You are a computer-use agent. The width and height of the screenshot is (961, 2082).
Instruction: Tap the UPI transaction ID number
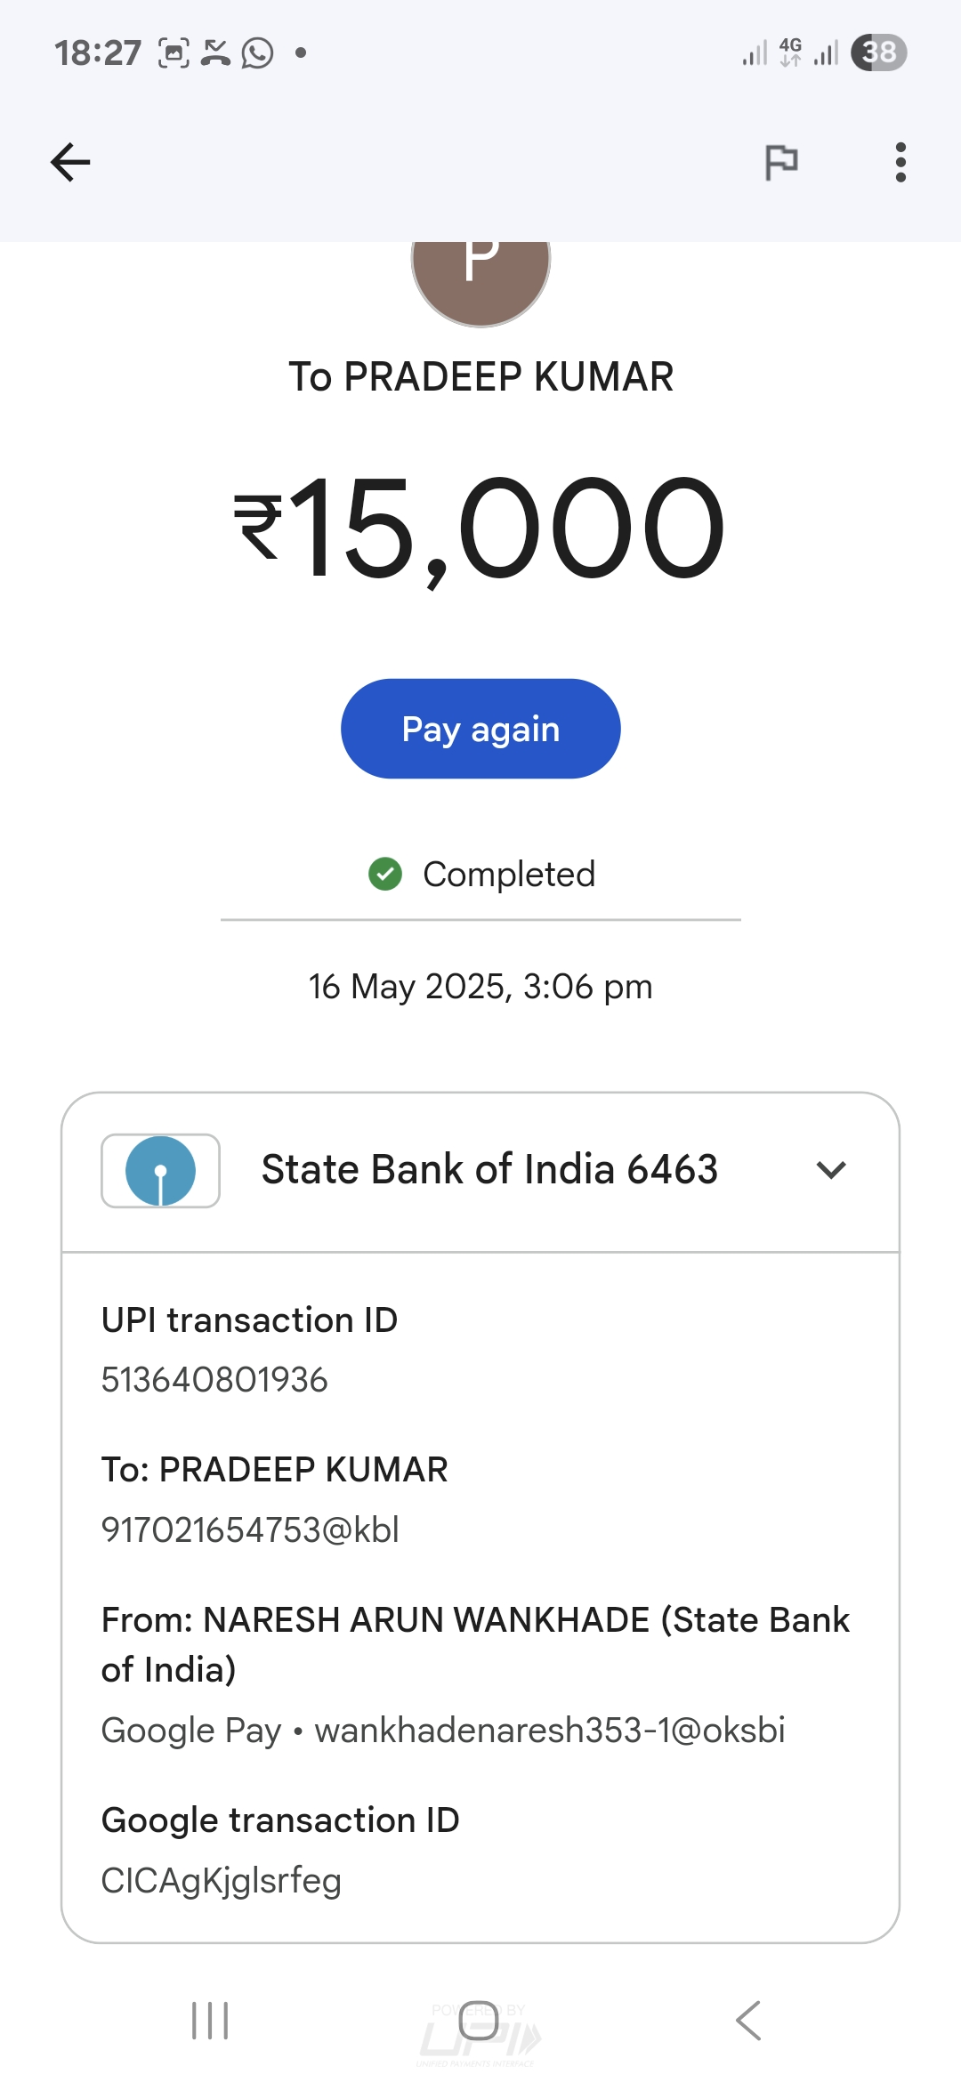click(x=214, y=1380)
